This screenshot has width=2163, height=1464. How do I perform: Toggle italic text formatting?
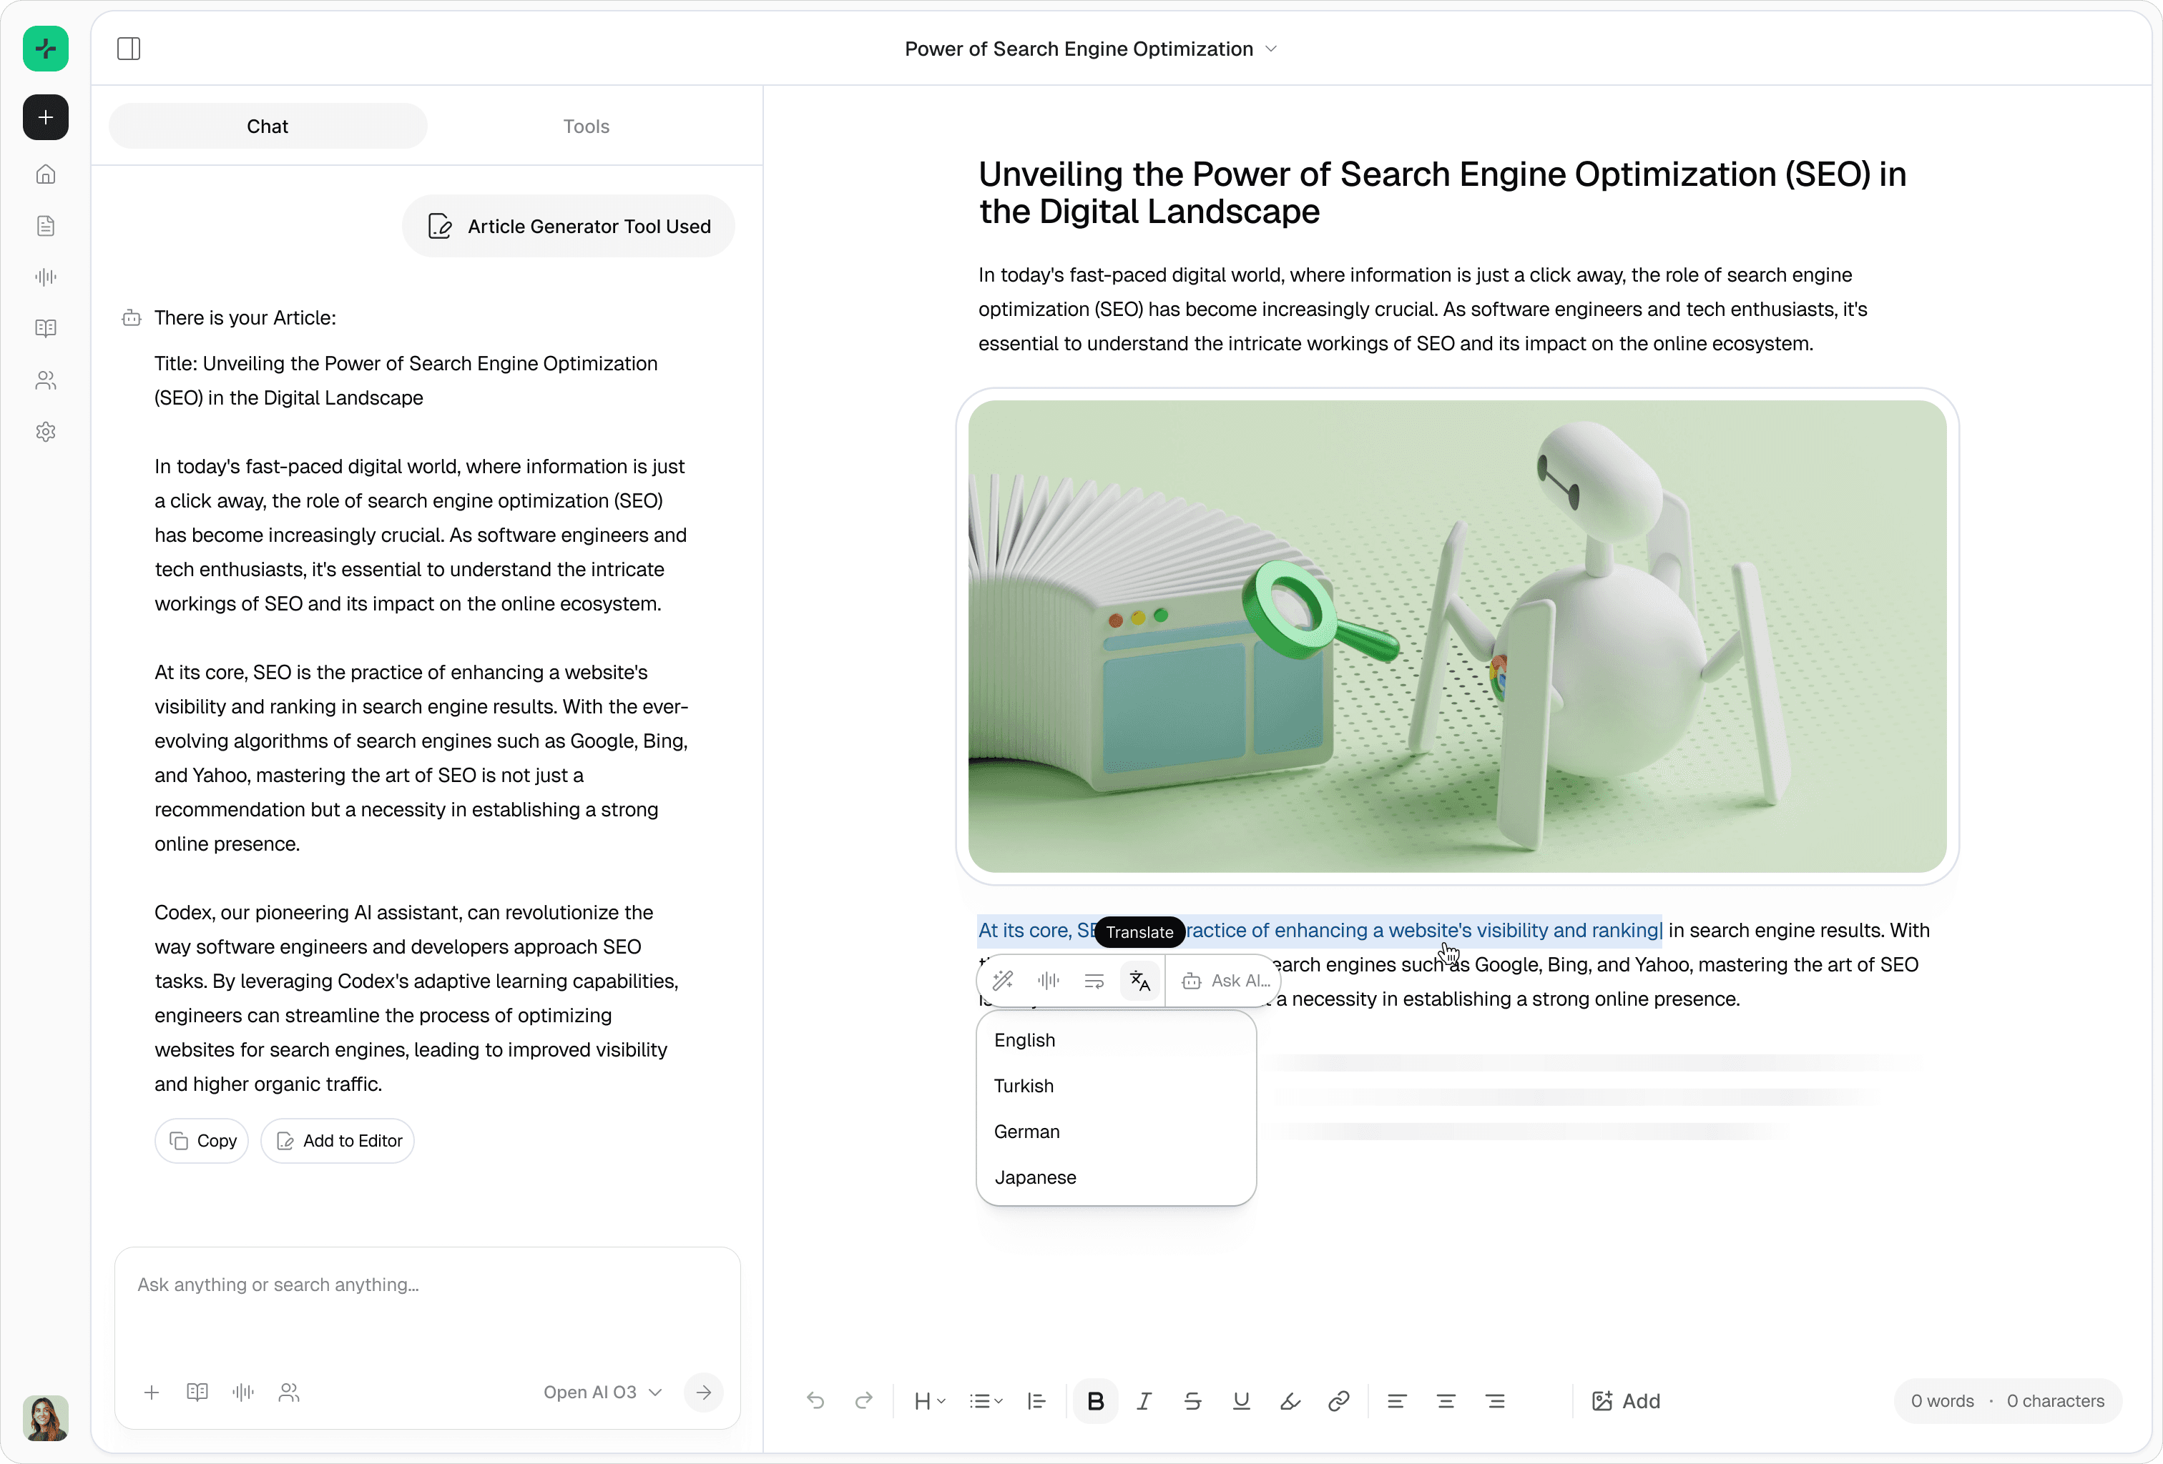tap(1144, 1401)
